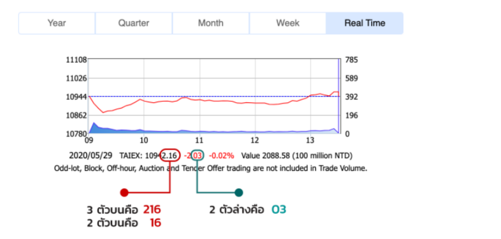
Task: Click the teal dot annotation marker
Action: coord(238,193)
